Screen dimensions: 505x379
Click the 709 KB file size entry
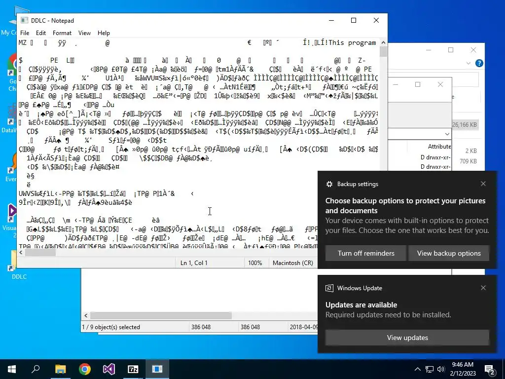tap(469, 161)
